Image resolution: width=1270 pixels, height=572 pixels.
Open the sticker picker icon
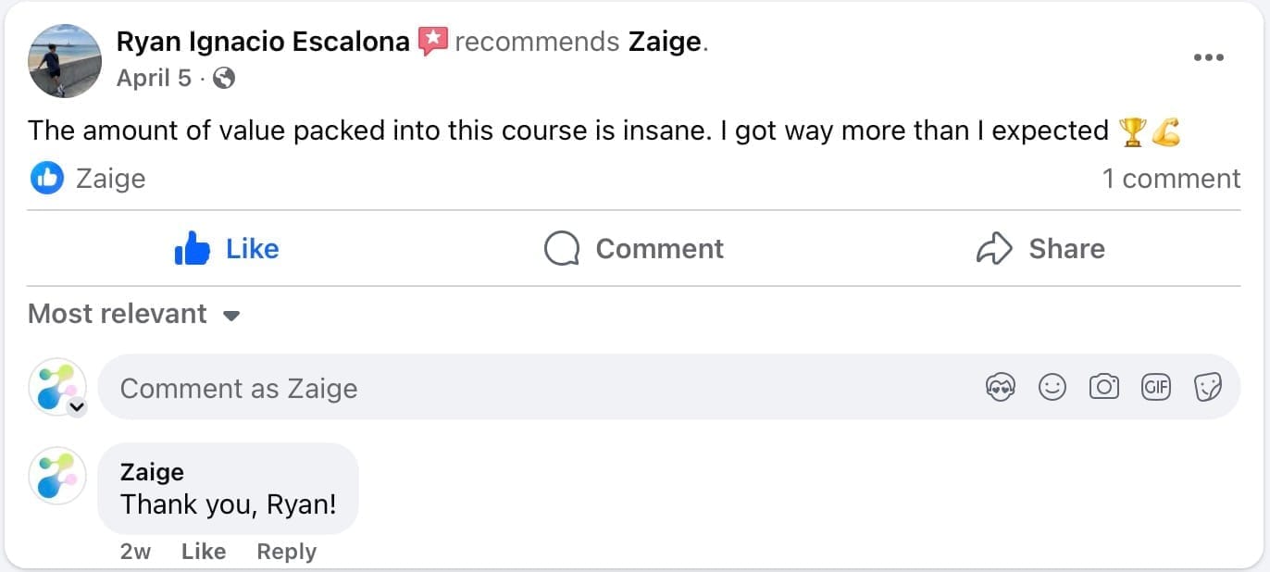coord(1208,388)
